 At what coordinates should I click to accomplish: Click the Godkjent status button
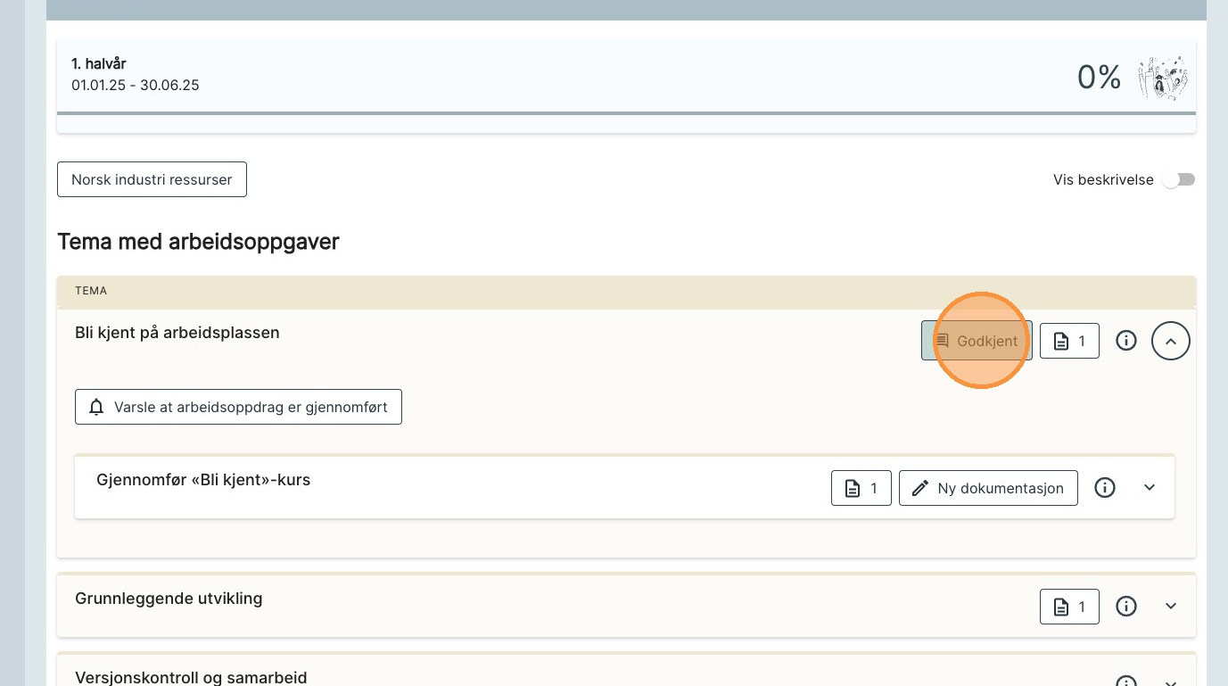tap(977, 341)
